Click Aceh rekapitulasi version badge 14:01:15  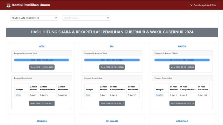[x=42, y=103]
